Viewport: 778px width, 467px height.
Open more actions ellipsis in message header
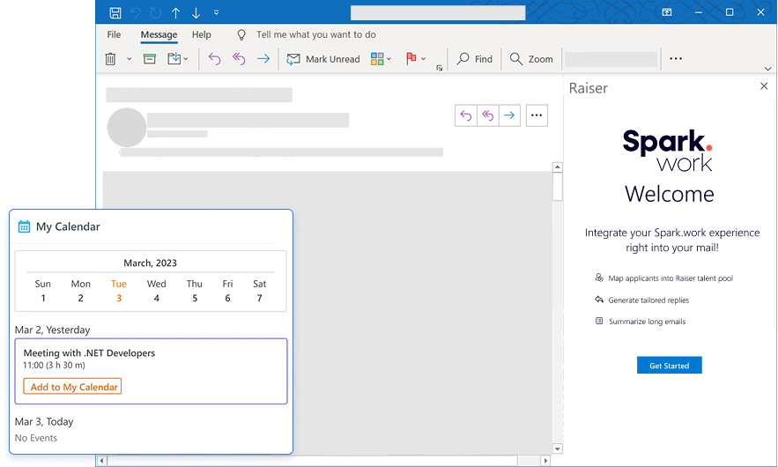pos(537,115)
